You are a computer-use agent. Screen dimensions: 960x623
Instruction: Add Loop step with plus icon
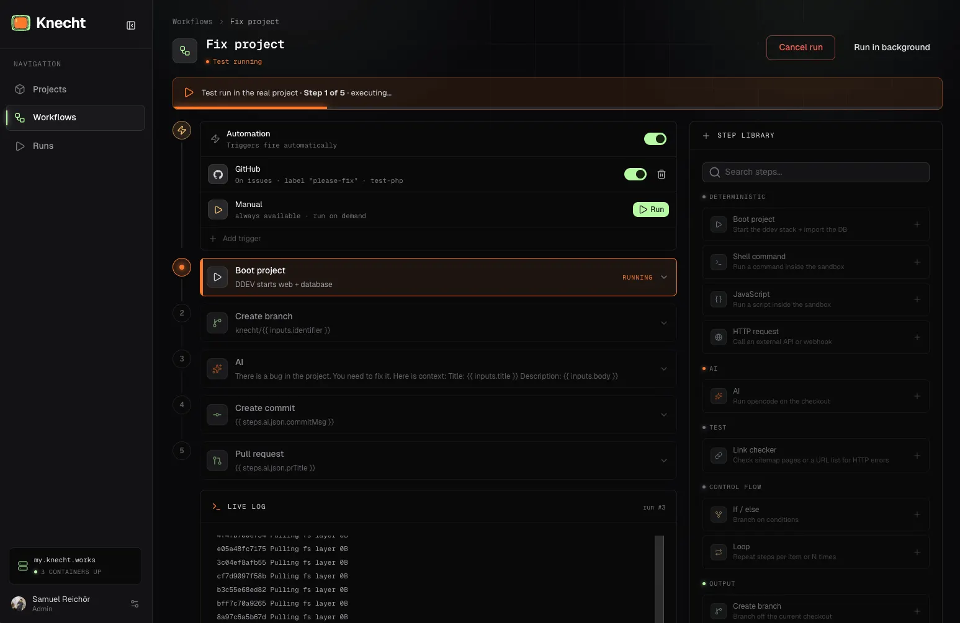pos(917,552)
